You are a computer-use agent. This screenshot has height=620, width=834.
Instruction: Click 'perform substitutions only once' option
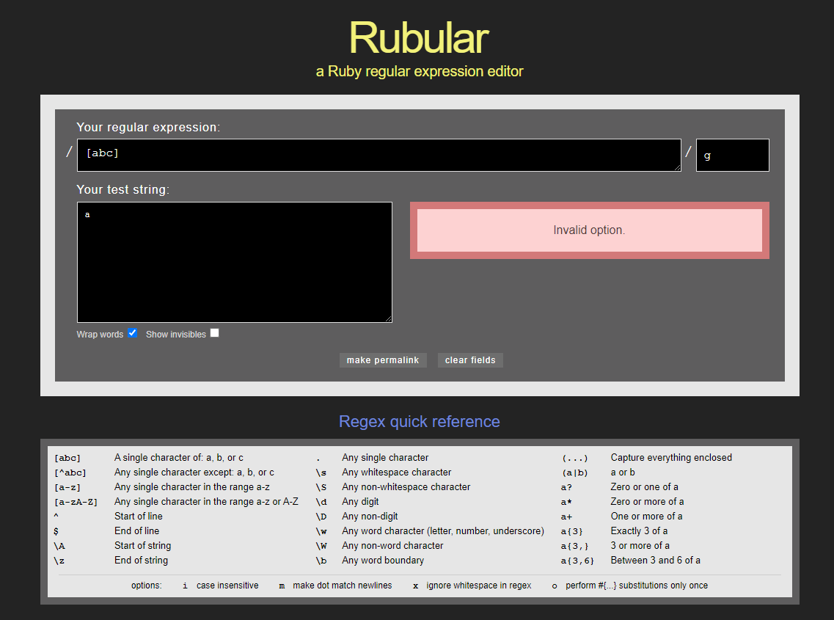tap(637, 586)
